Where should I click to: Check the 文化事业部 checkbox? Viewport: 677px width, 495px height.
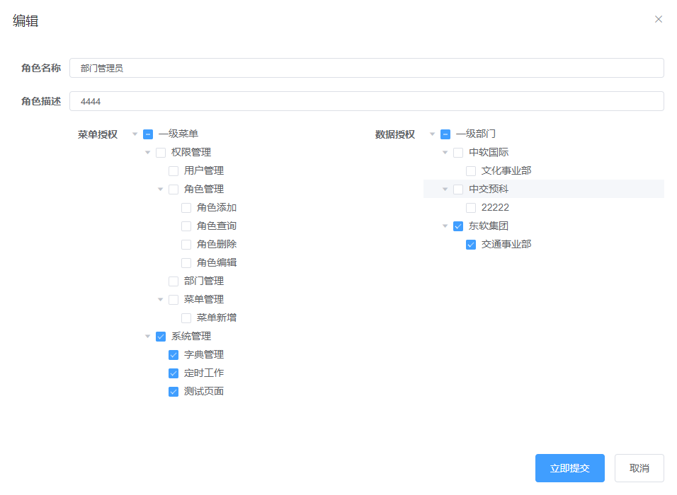click(470, 170)
